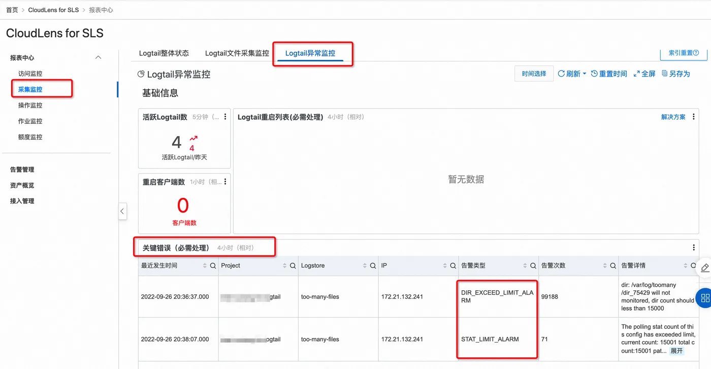Search the 告警类型 column
The image size is (711, 369).
coord(533,265)
